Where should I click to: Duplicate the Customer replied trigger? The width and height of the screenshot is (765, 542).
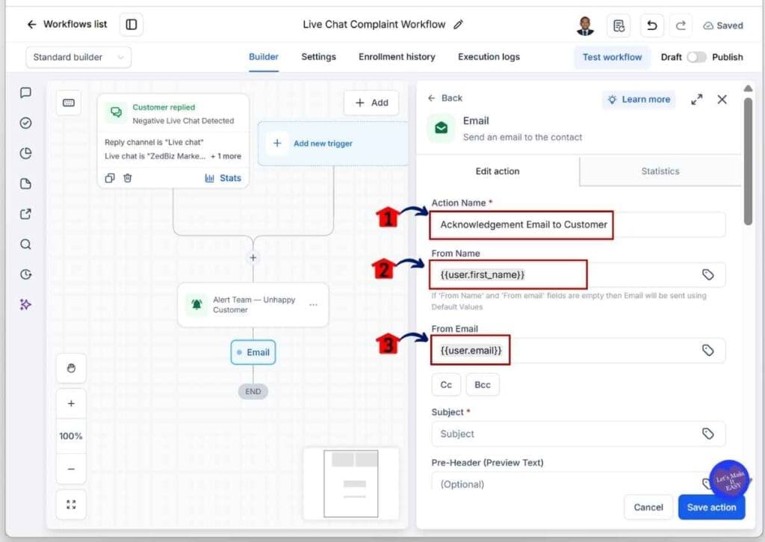(110, 178)
